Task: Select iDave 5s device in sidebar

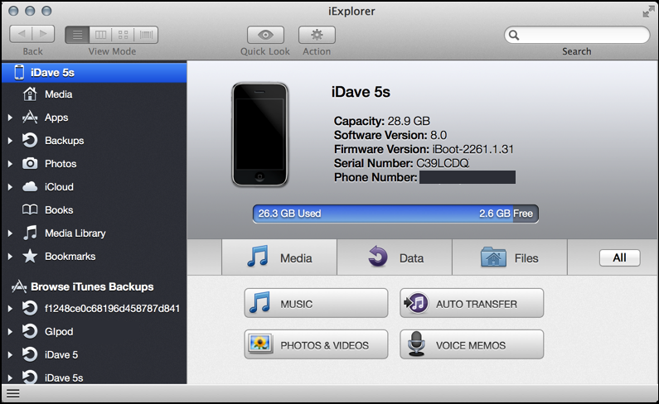Action: [94, 72]
